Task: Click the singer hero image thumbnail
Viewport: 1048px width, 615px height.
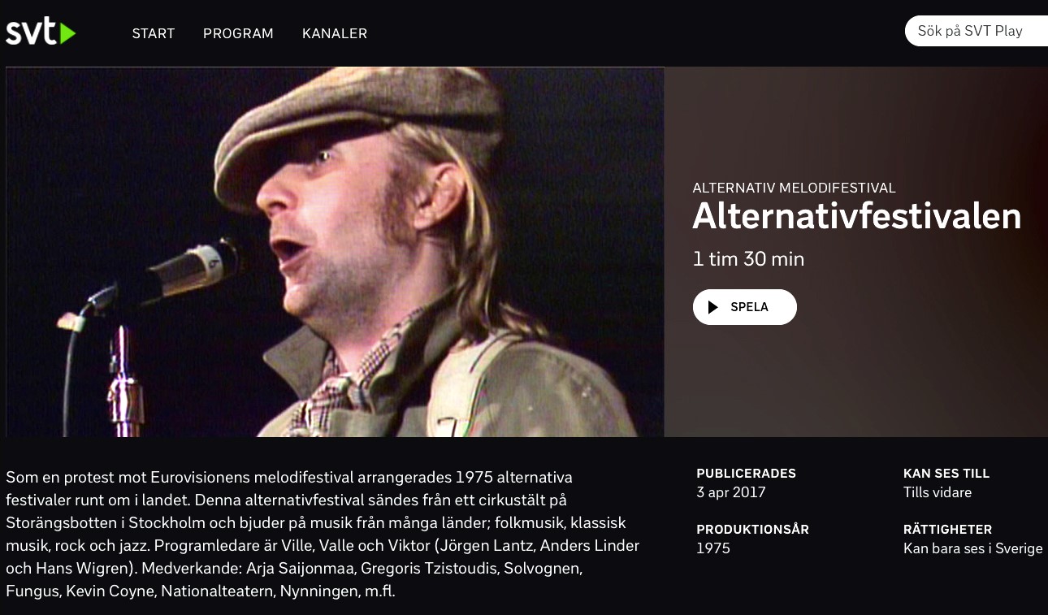Action: (x=335, y=252)
